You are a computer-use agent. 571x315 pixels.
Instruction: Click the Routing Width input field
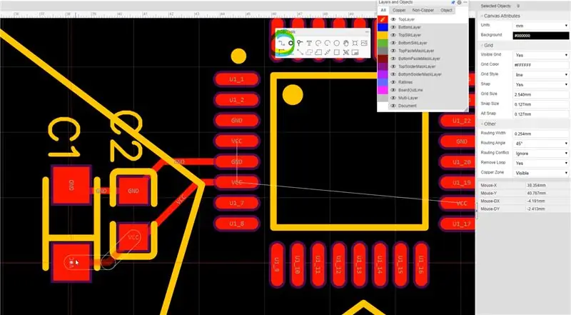click(541, 134)
